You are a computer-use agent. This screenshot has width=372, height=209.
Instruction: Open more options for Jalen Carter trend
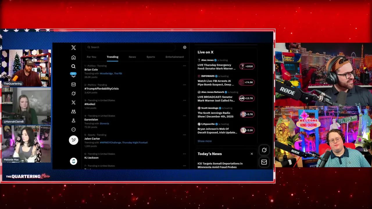click(x=184, y=135)
